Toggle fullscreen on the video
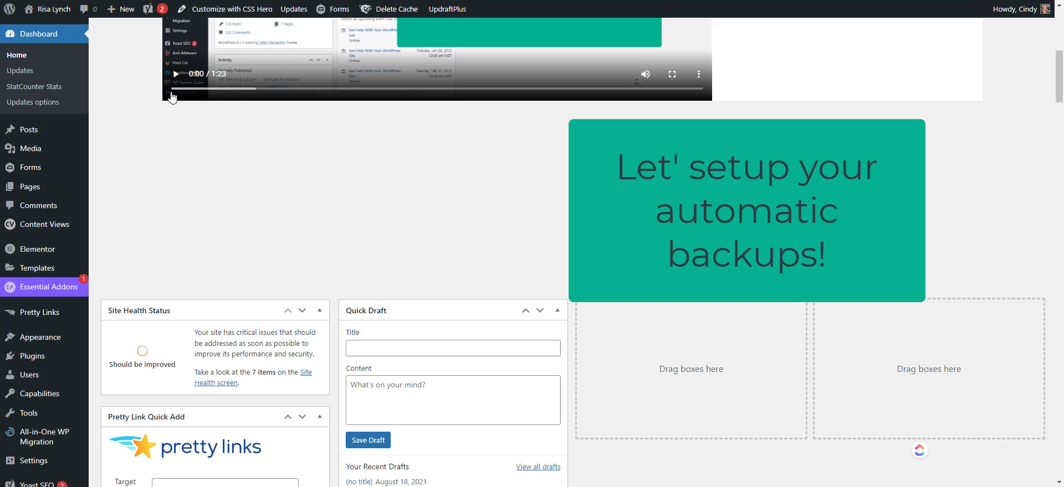The height and width of the screenshot is (487, 1064). click(x=672, y=74)
